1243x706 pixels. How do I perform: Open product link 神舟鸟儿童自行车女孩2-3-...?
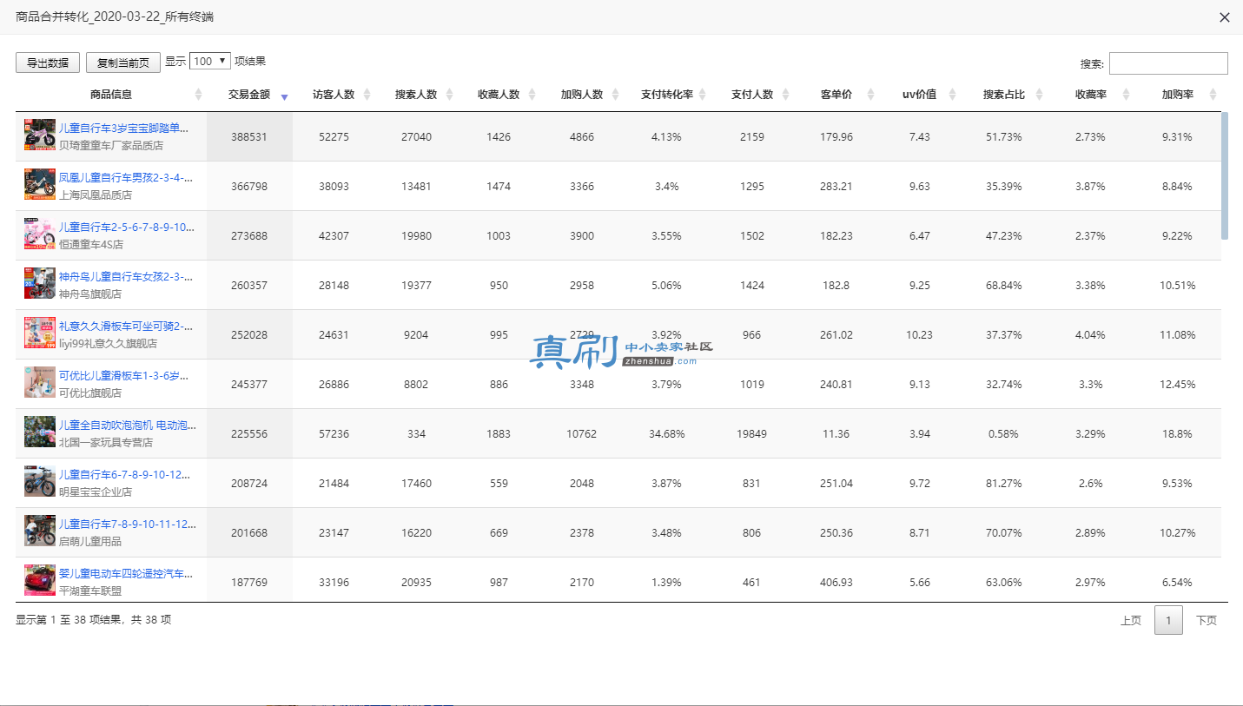coord(126,277)
